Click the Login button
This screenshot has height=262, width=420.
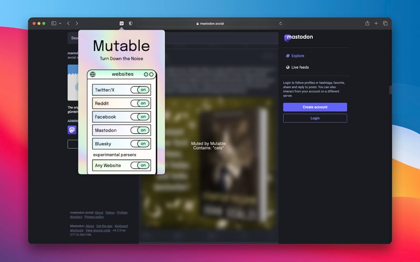point(315,118)
